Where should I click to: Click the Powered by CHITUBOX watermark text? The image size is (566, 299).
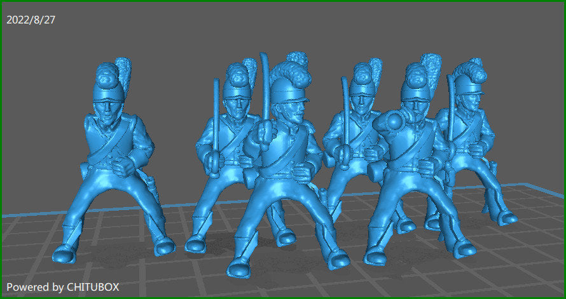[x=62, y=287]
